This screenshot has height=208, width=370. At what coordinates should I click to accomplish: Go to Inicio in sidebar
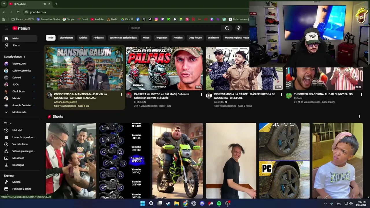[x=20, y=38]
